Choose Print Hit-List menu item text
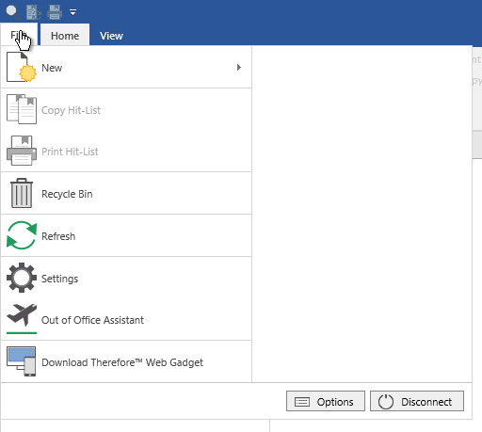Screen dimensions: 482x432 pyautogui.click(x=70, y=152)
